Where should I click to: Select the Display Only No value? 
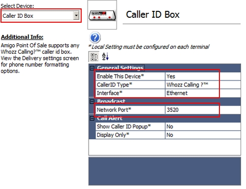point(203,135)
